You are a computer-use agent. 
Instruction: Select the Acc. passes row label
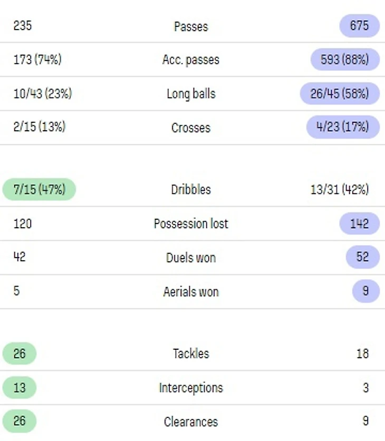coord(191,60)
